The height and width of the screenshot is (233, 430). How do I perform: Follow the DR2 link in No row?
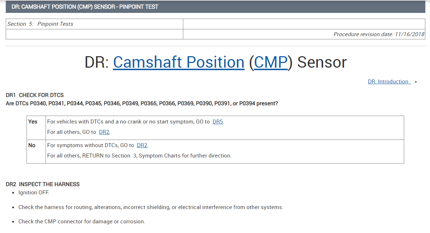[x=142, y=145]
